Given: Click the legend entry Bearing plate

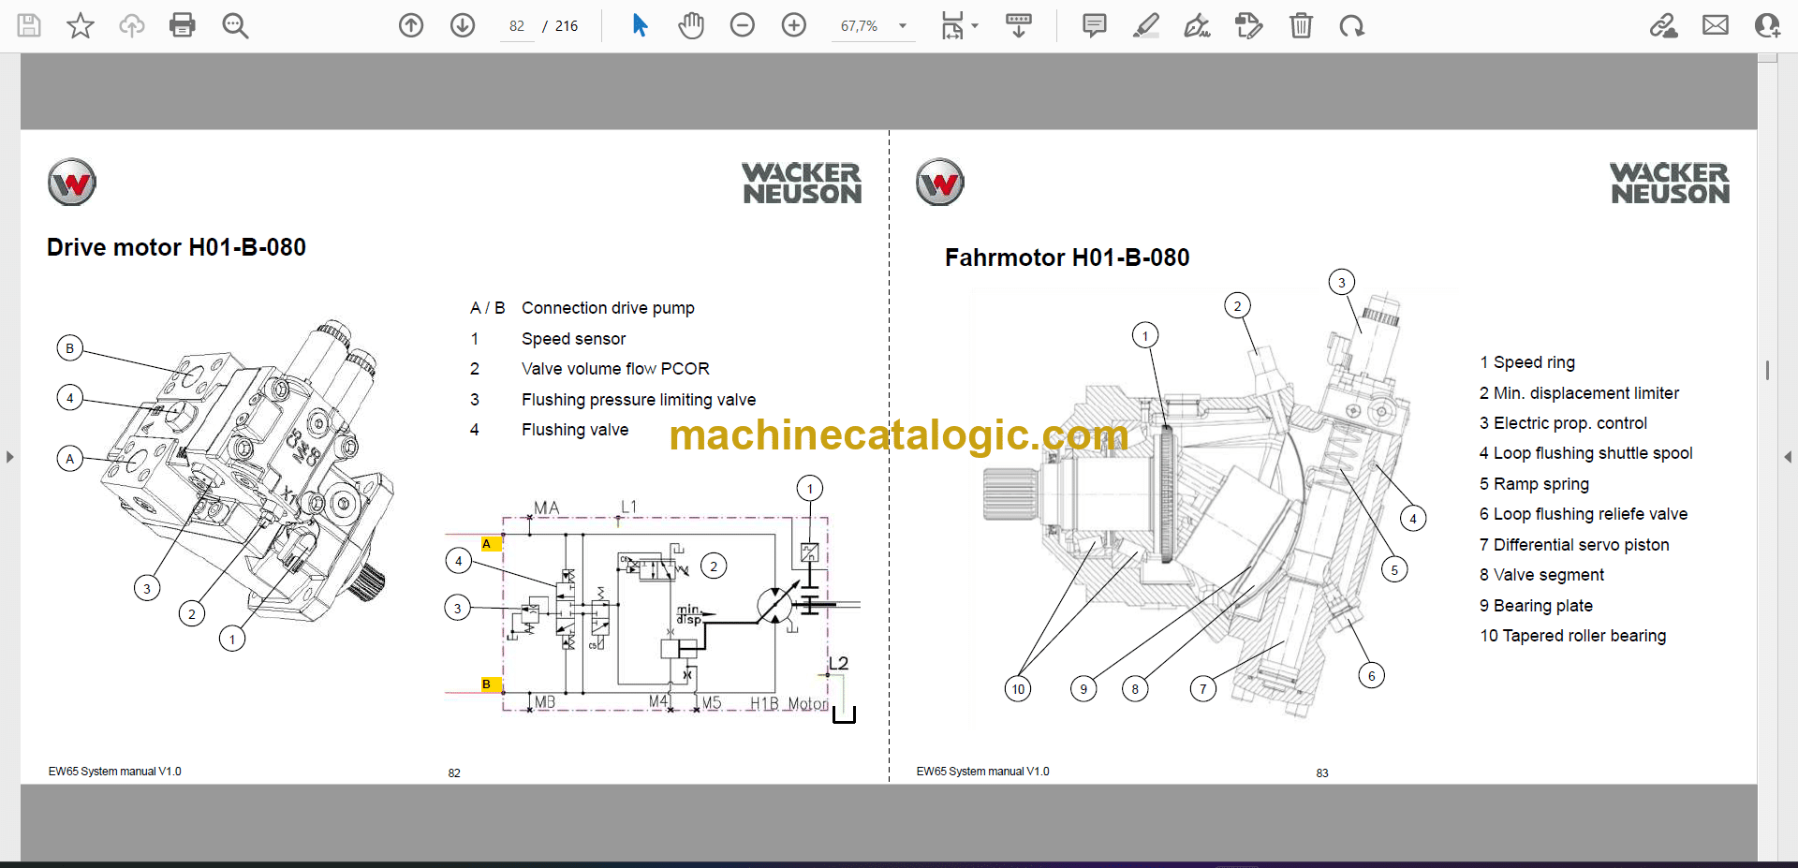Looking at the screenshot, I should 1543,606.
